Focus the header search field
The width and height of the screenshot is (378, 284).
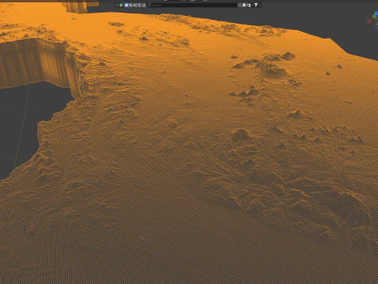pyautogui.click(x=194, y=5)
